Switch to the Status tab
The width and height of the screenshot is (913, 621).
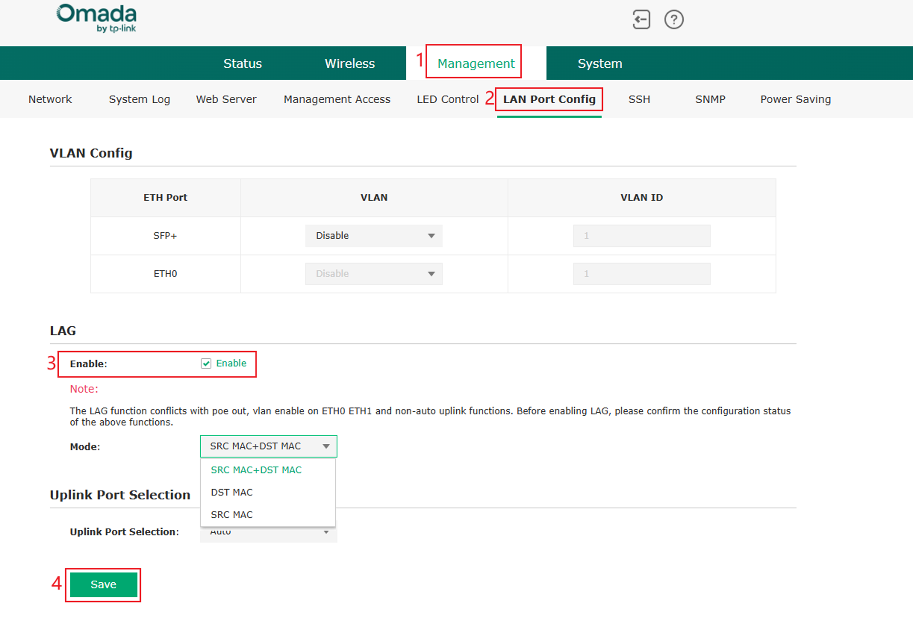242,64
